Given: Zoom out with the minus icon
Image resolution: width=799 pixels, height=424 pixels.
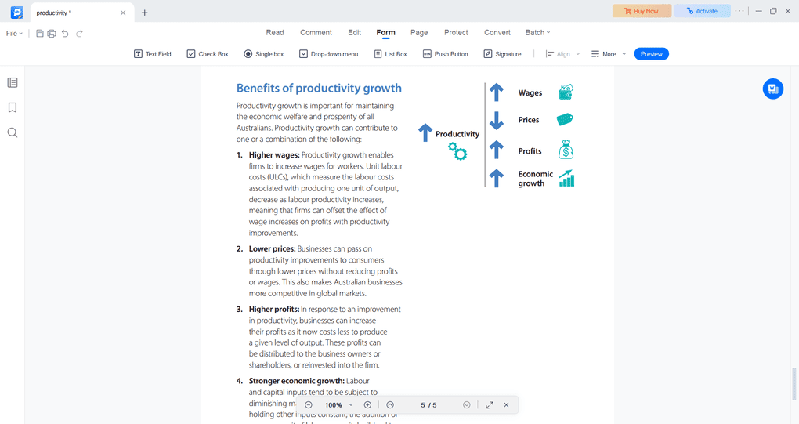Looking at the screenshot, I should click(309, 405).
